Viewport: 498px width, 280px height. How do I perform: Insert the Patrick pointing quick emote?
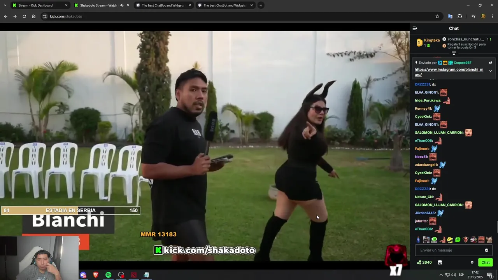[x=442, y=240]
